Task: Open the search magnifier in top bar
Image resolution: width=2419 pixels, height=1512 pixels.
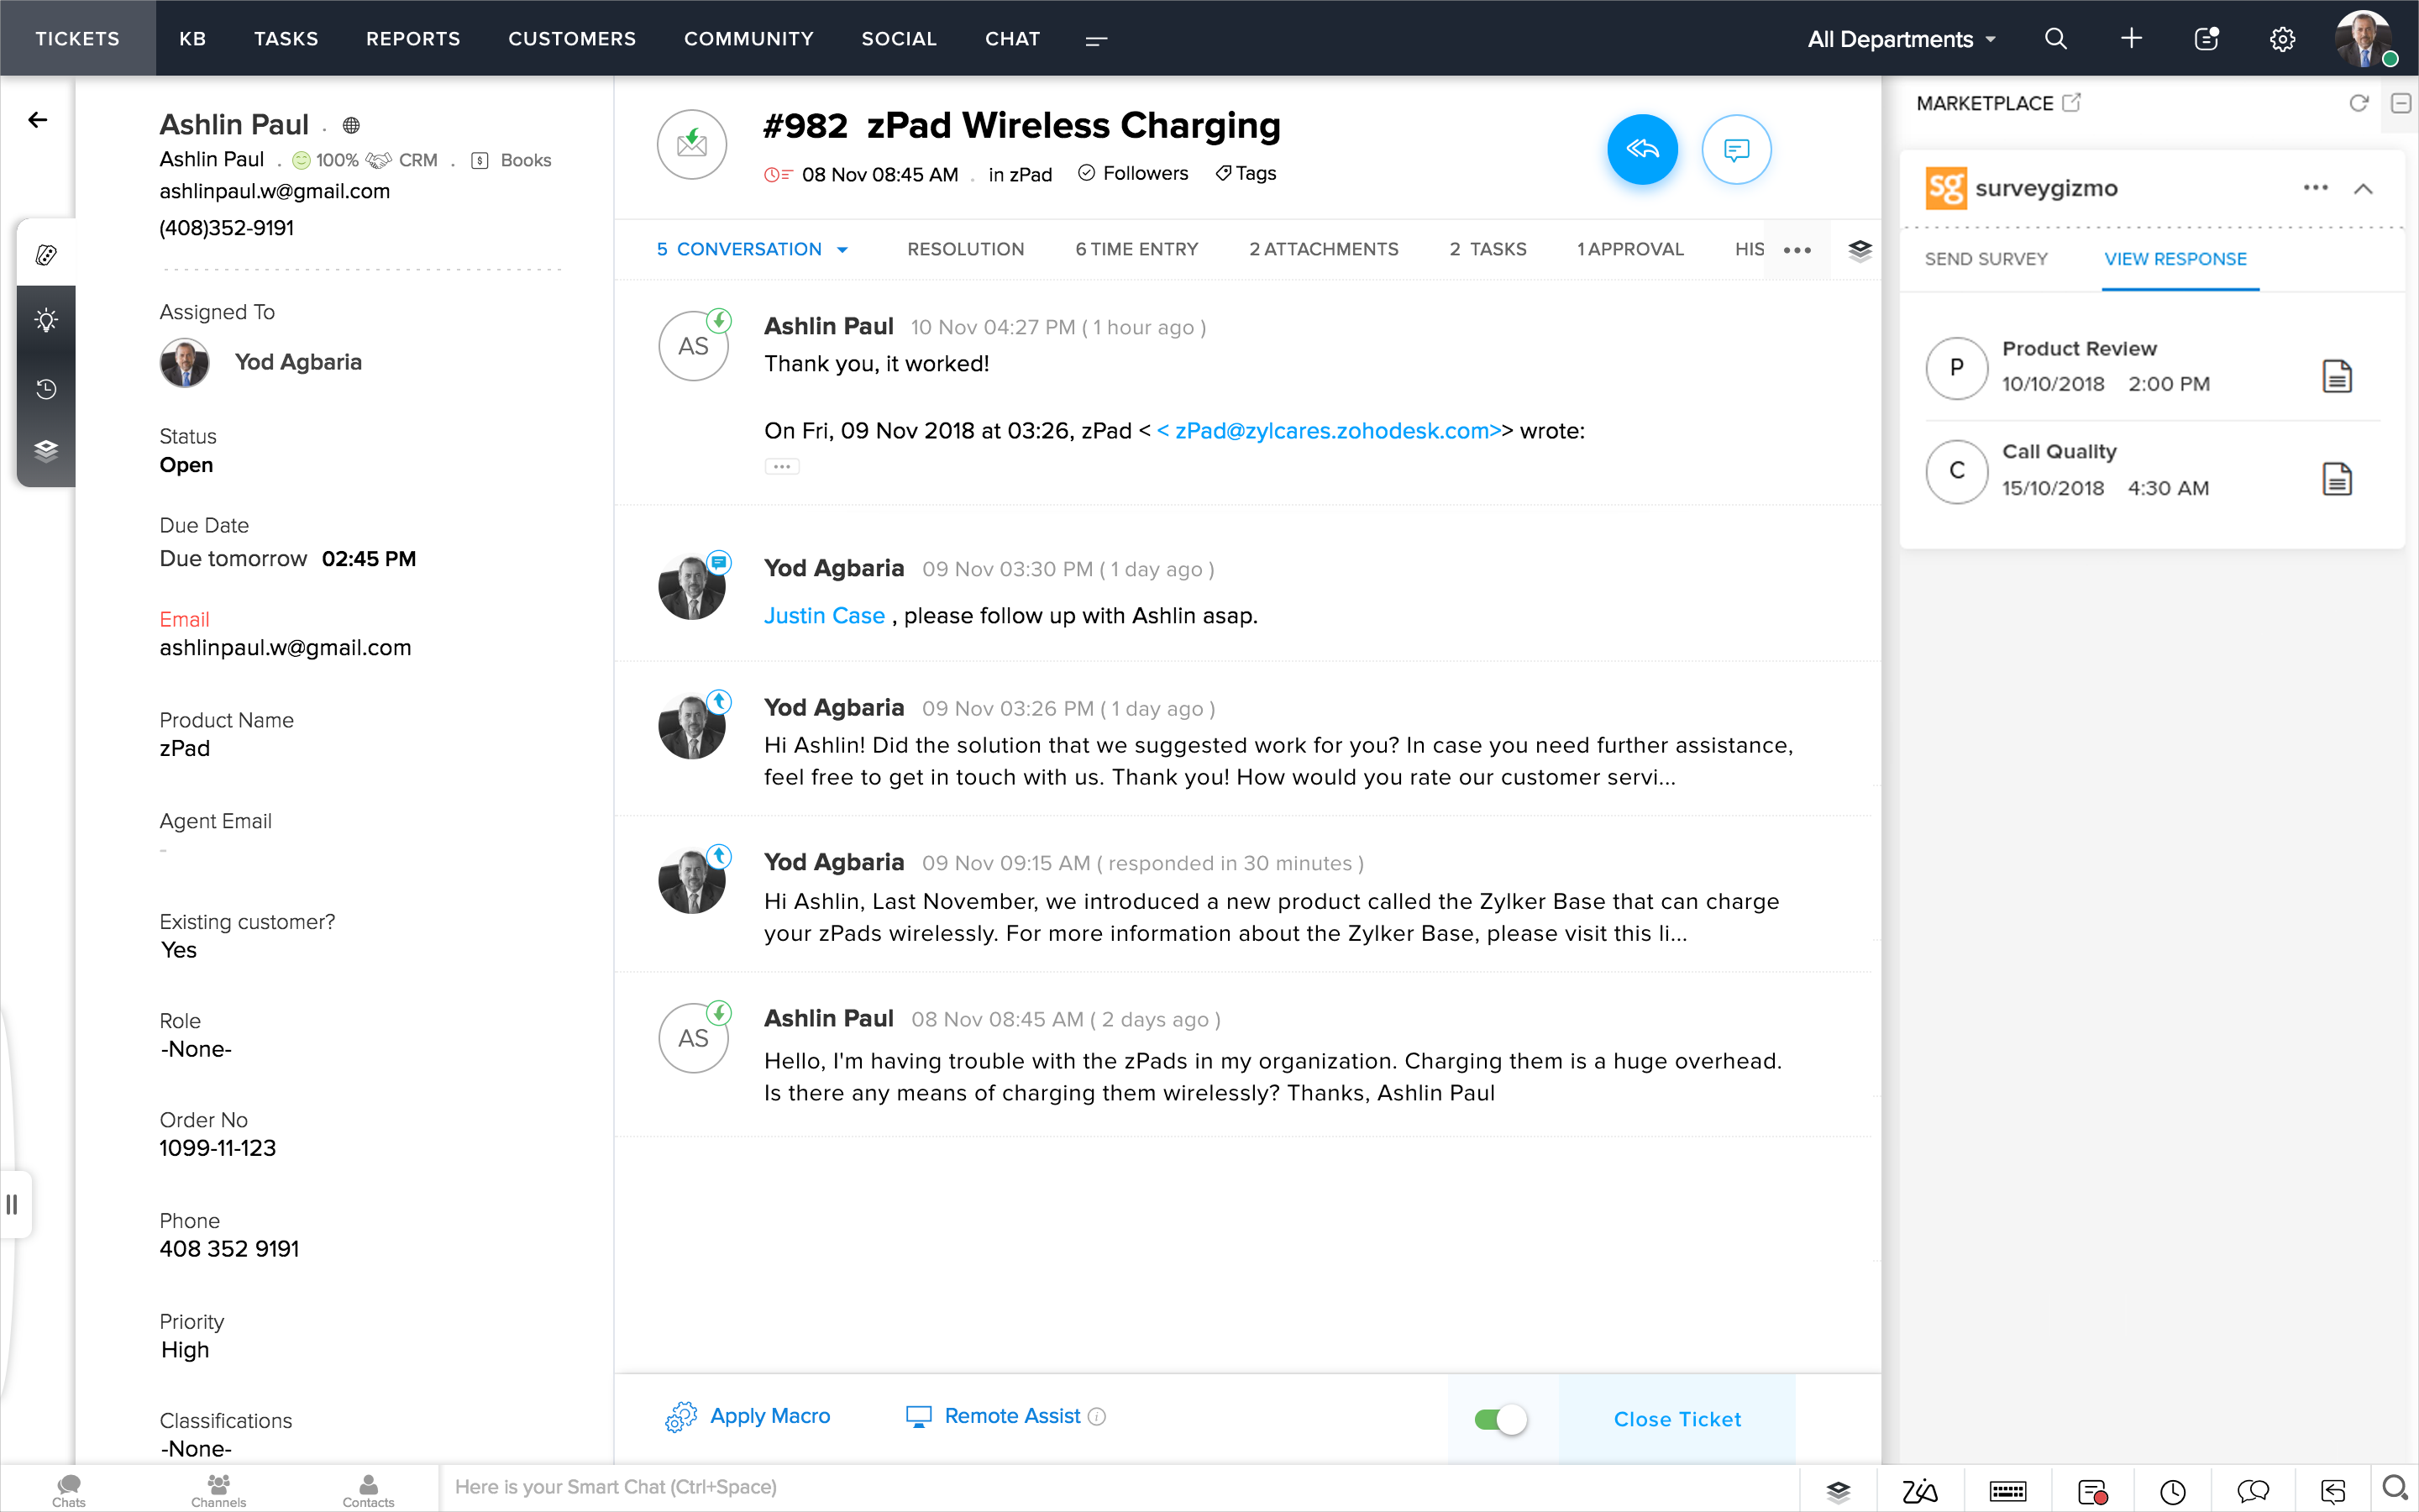Action: coord(2055,39)
